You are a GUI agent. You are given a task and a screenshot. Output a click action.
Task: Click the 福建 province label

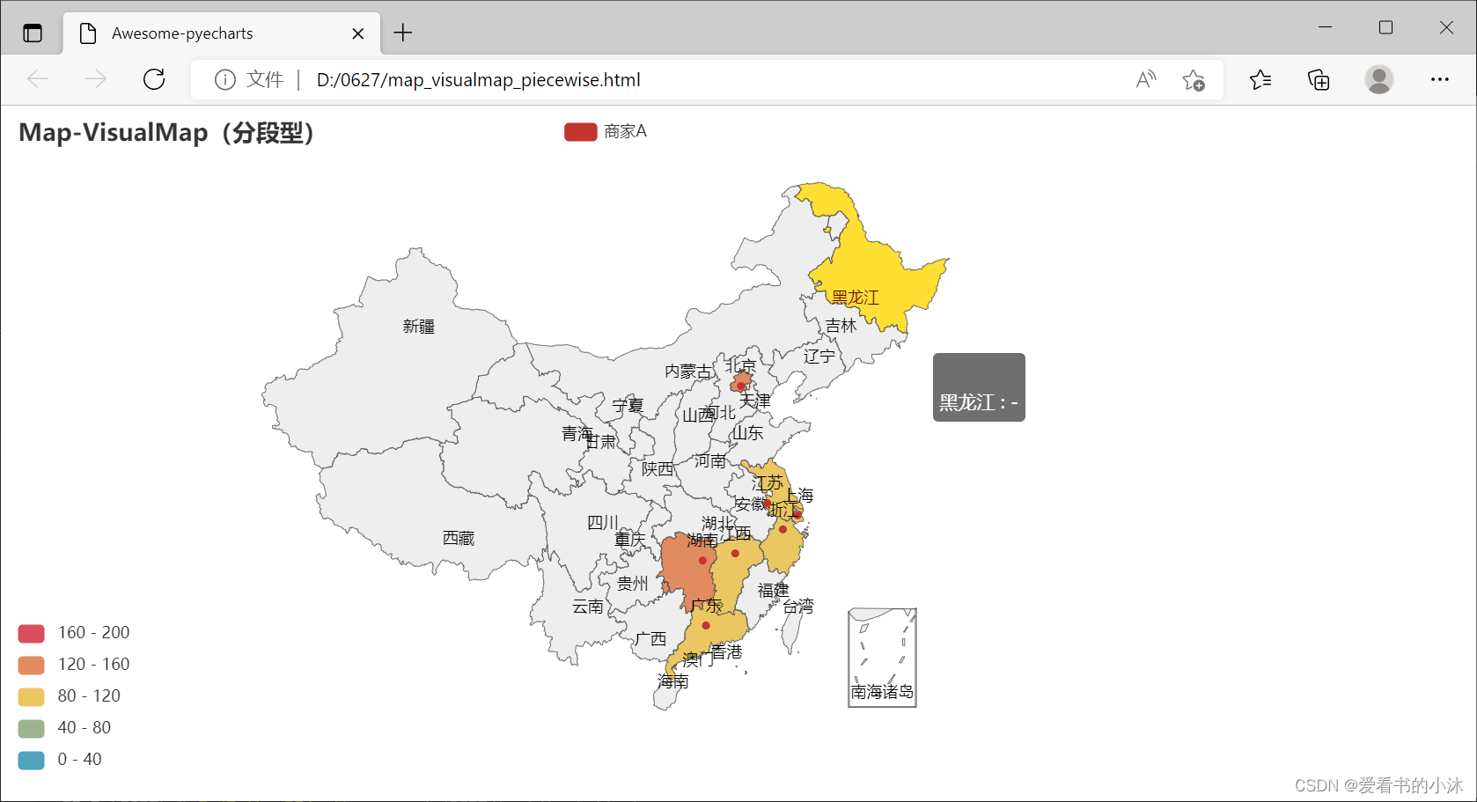[774, 591]
